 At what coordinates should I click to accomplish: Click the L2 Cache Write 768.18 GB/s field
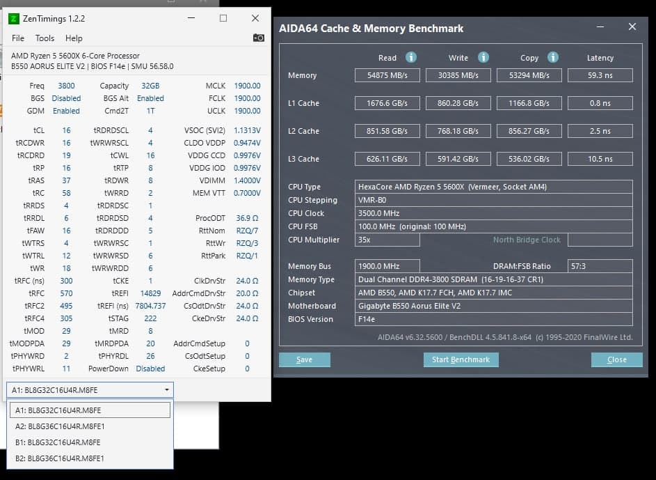(x=458, y=131)
